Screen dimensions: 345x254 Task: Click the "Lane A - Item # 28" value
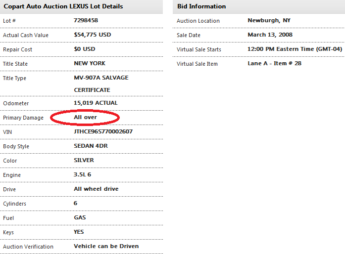tap(274, 64)
